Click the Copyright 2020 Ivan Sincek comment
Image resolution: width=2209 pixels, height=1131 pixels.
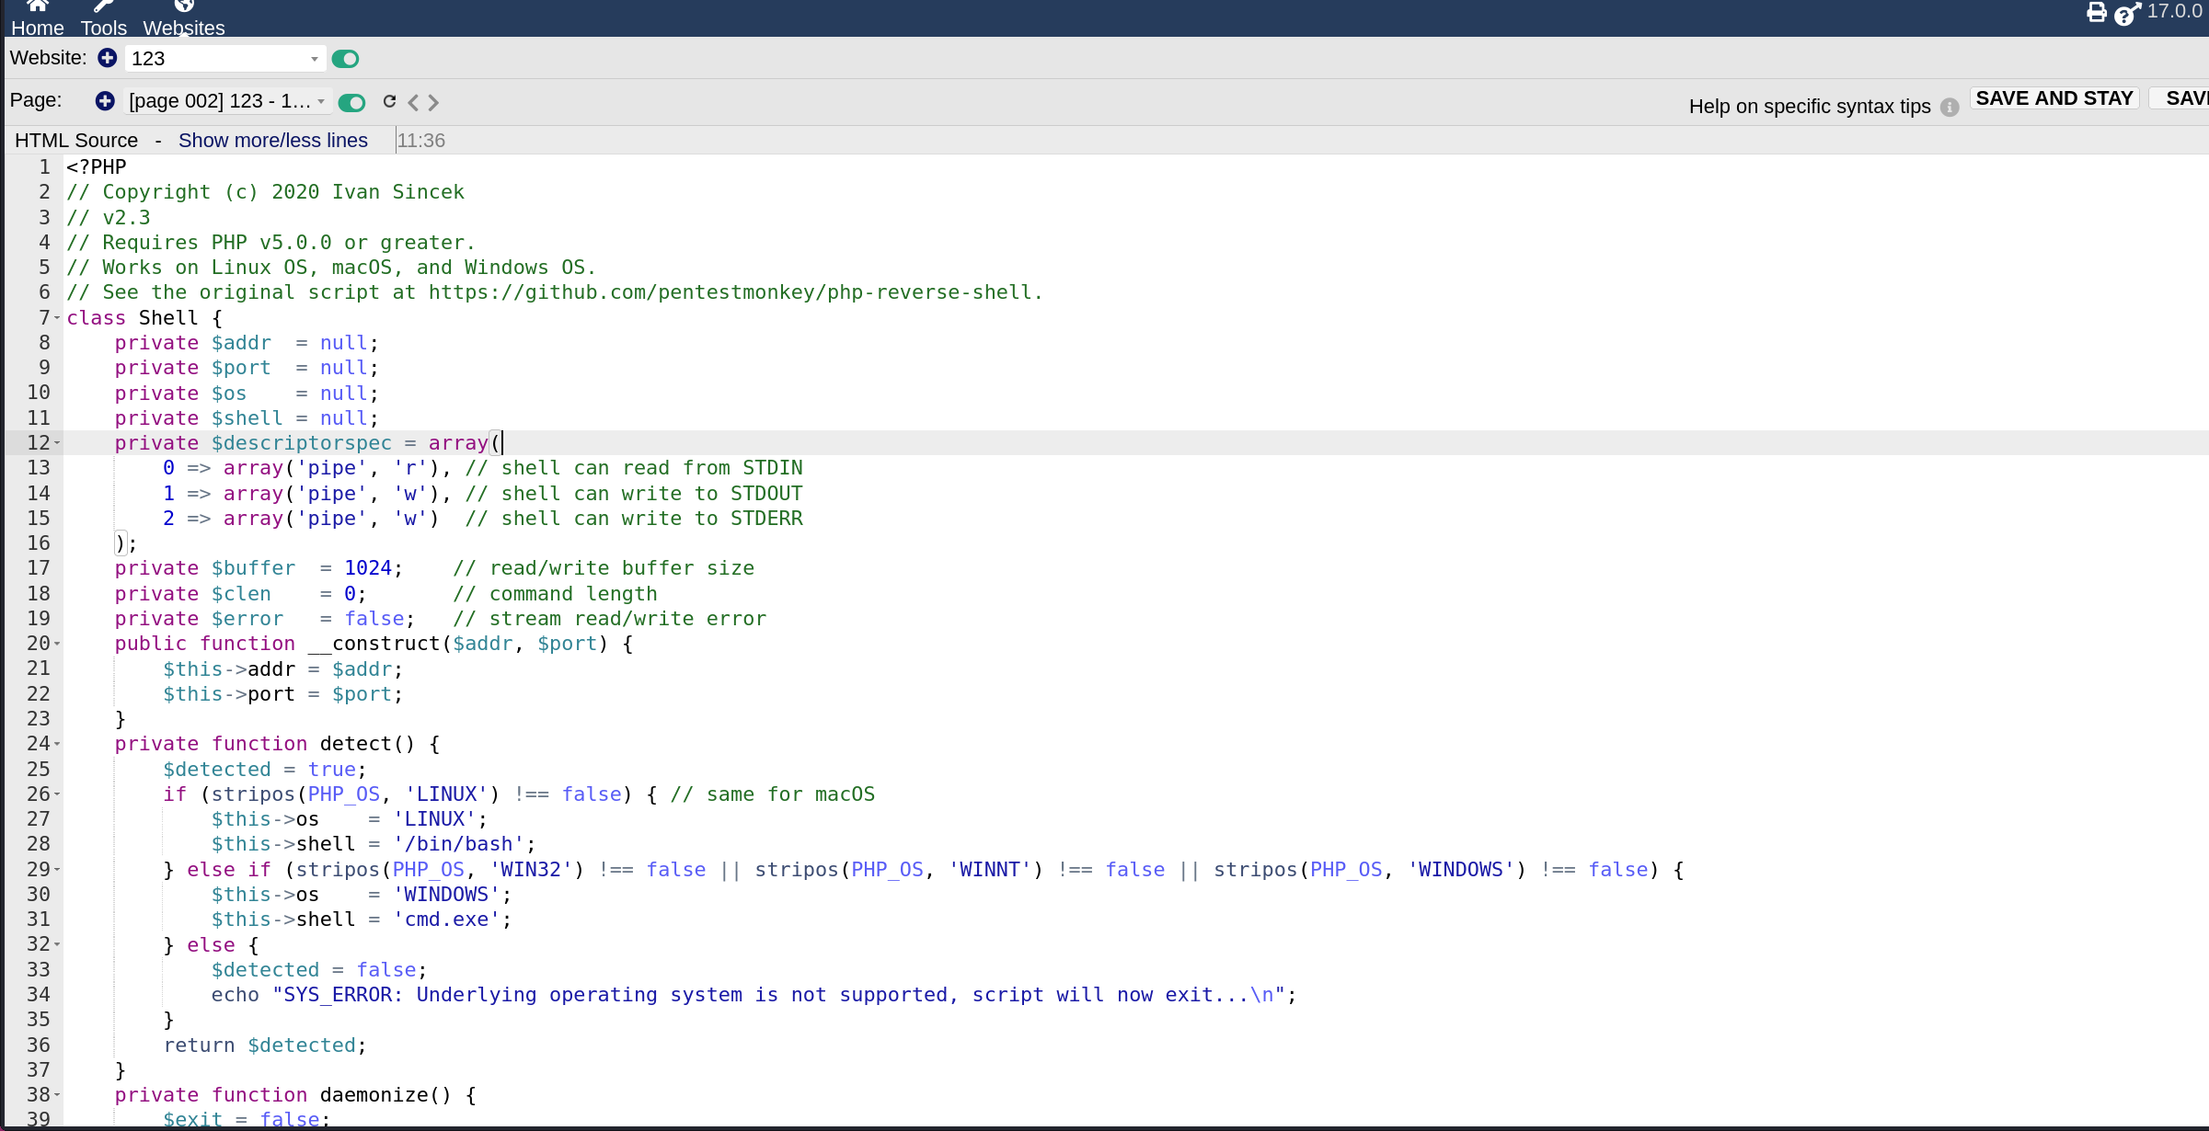pyautogui.click(x=265, y=192)
